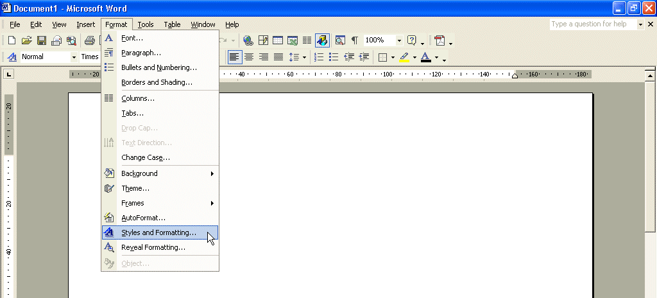This screenshot has width=657, height=298.
Task: Open the Edit menu
Action: tap(36, 24)
